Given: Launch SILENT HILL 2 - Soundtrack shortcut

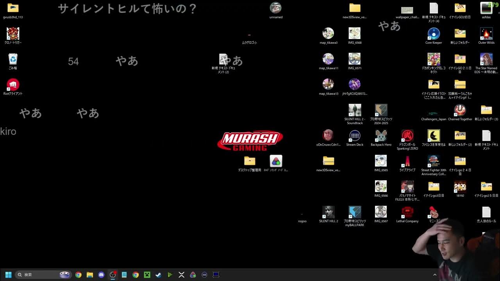Looking at the screenshot, I should tap(355, 110).
